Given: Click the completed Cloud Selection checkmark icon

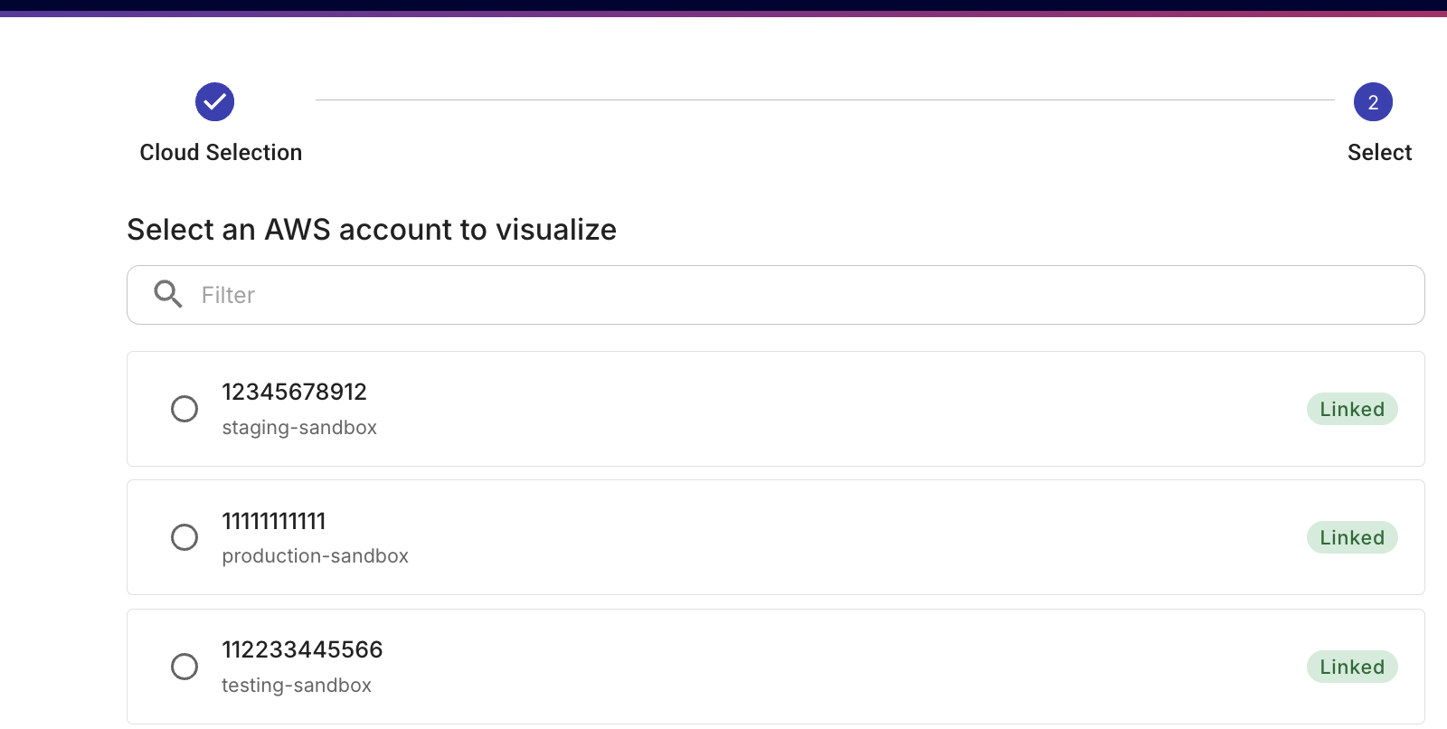Looking at the screenshot, I should [x=213, y=101].
